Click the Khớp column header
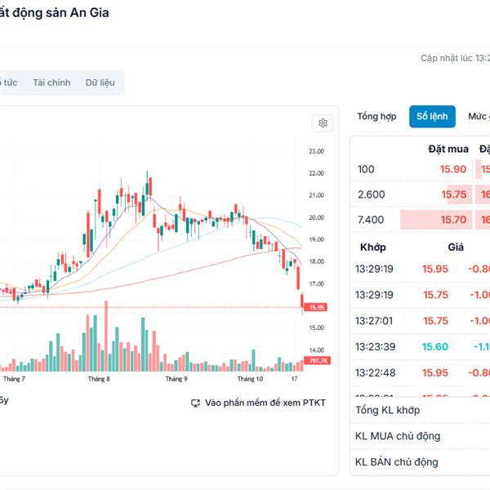 coord(373,247)
